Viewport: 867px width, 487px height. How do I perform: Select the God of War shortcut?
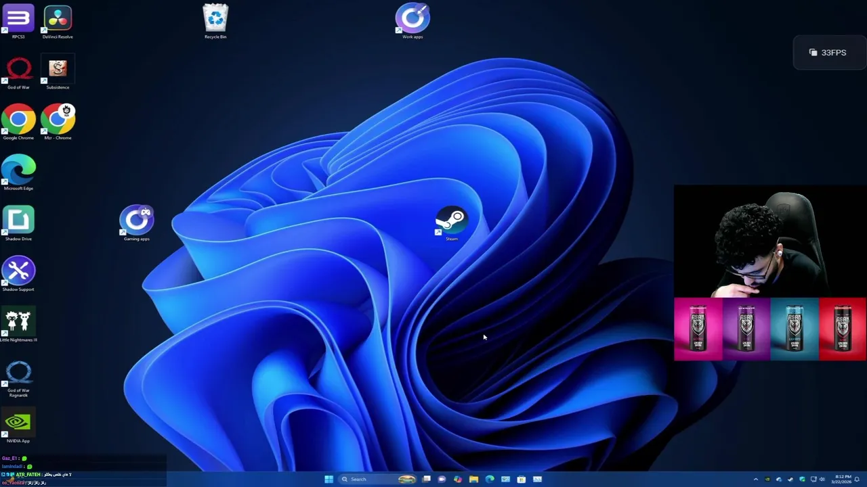pyautogui.click(x=18, y=72)
